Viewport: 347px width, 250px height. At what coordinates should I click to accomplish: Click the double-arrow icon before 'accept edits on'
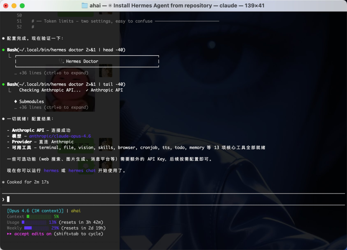tap(9, 234)
